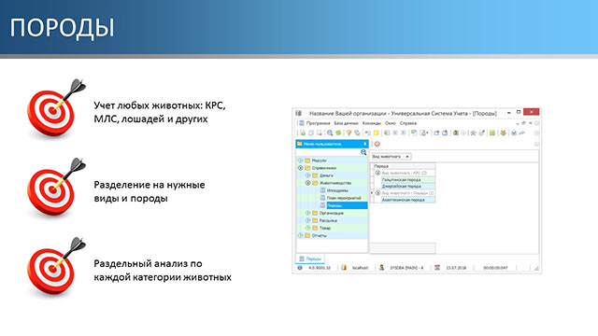This screenshot has height=336, width=598.
Task: Click the calendar icon in status bar
Action: point(437,268)
